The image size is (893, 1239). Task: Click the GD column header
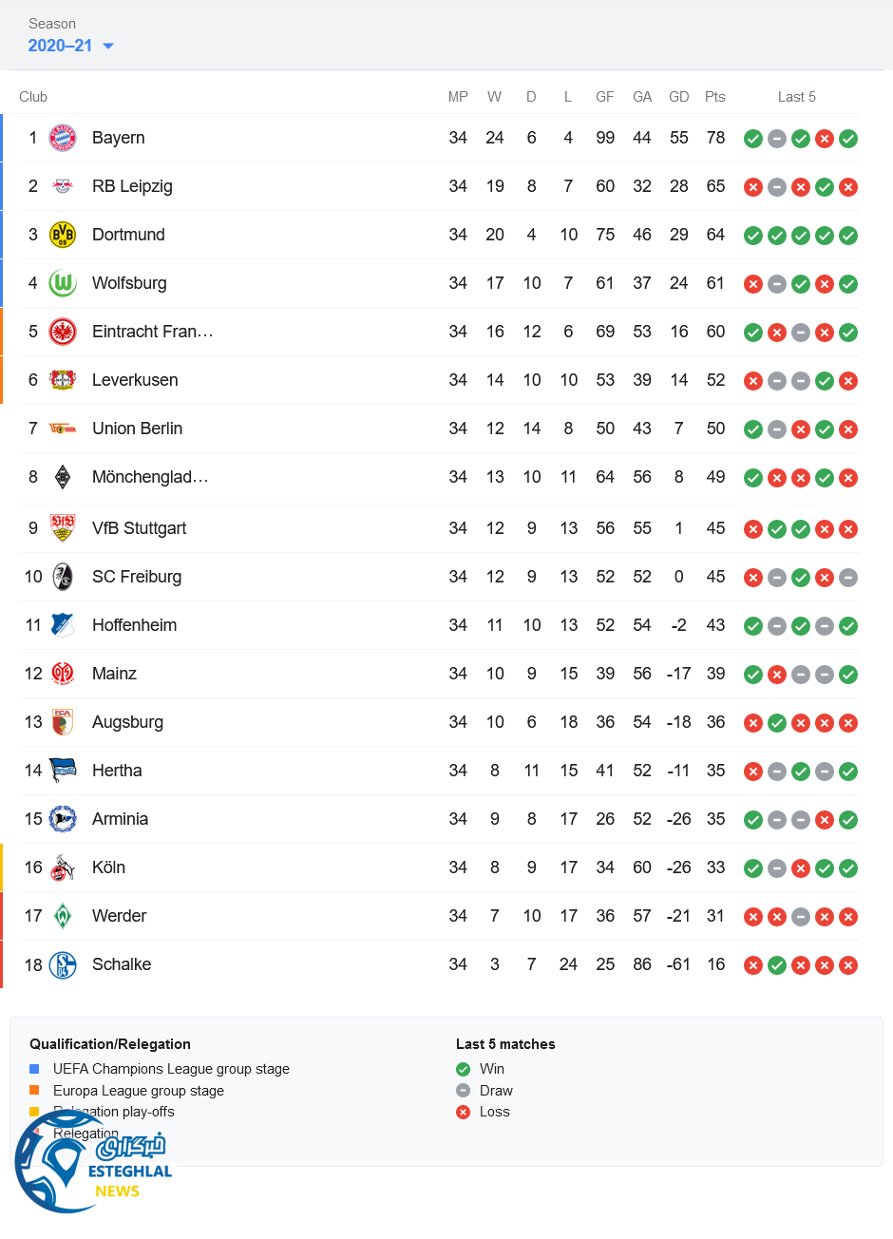678,97
